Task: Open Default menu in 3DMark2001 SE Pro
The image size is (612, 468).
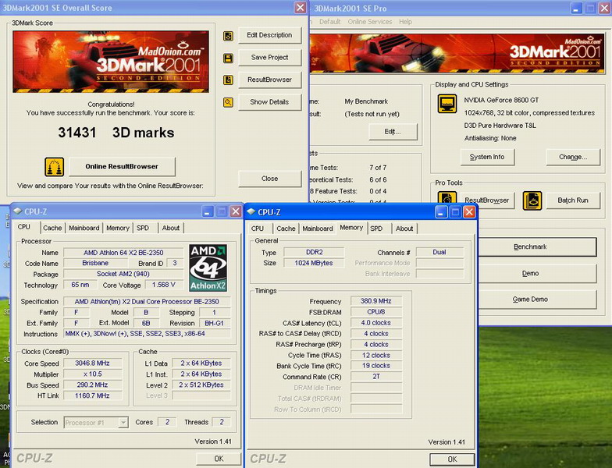Action: pyautogui.click(x=329, y=22)
